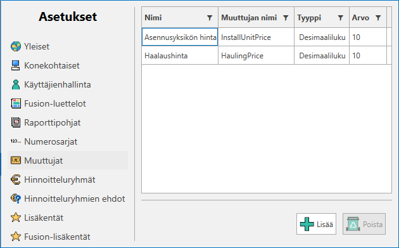Open Yleiset settings globe icon

(16, 46)
